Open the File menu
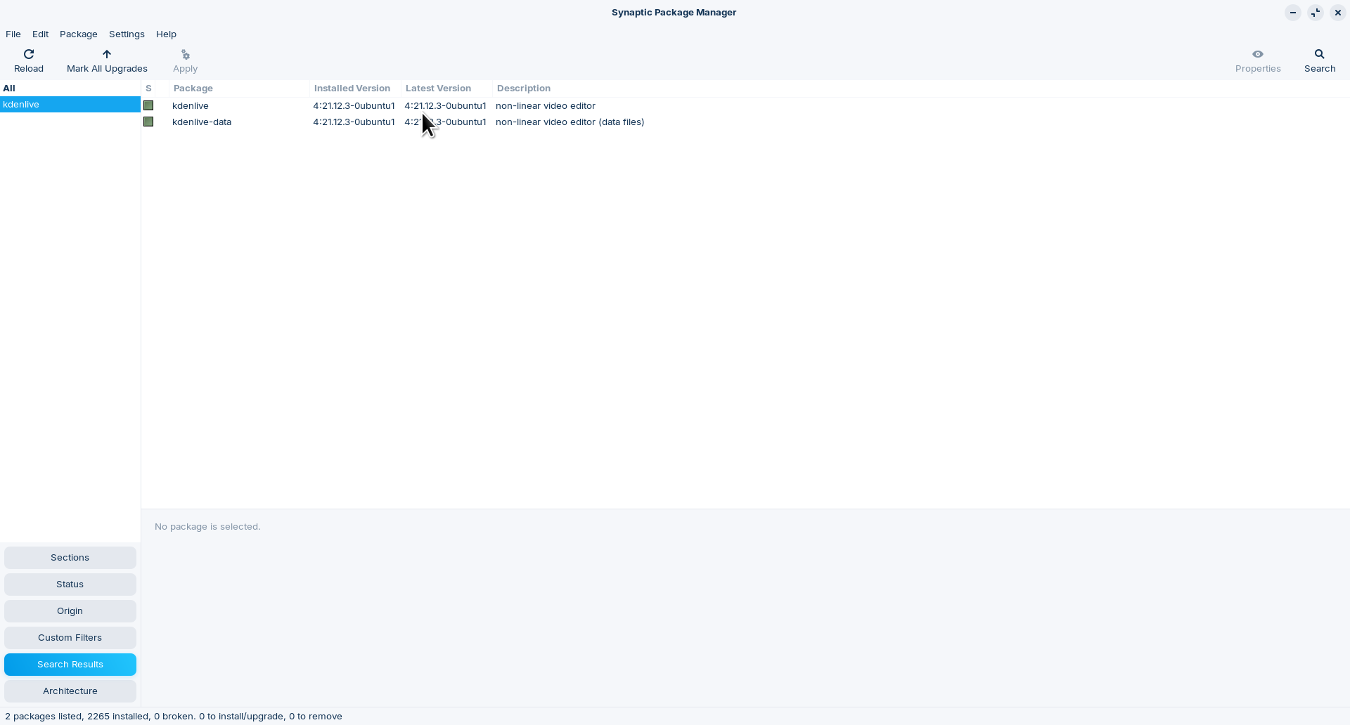1350x725 pixels. pyautogui.click(x=13, y=34)
